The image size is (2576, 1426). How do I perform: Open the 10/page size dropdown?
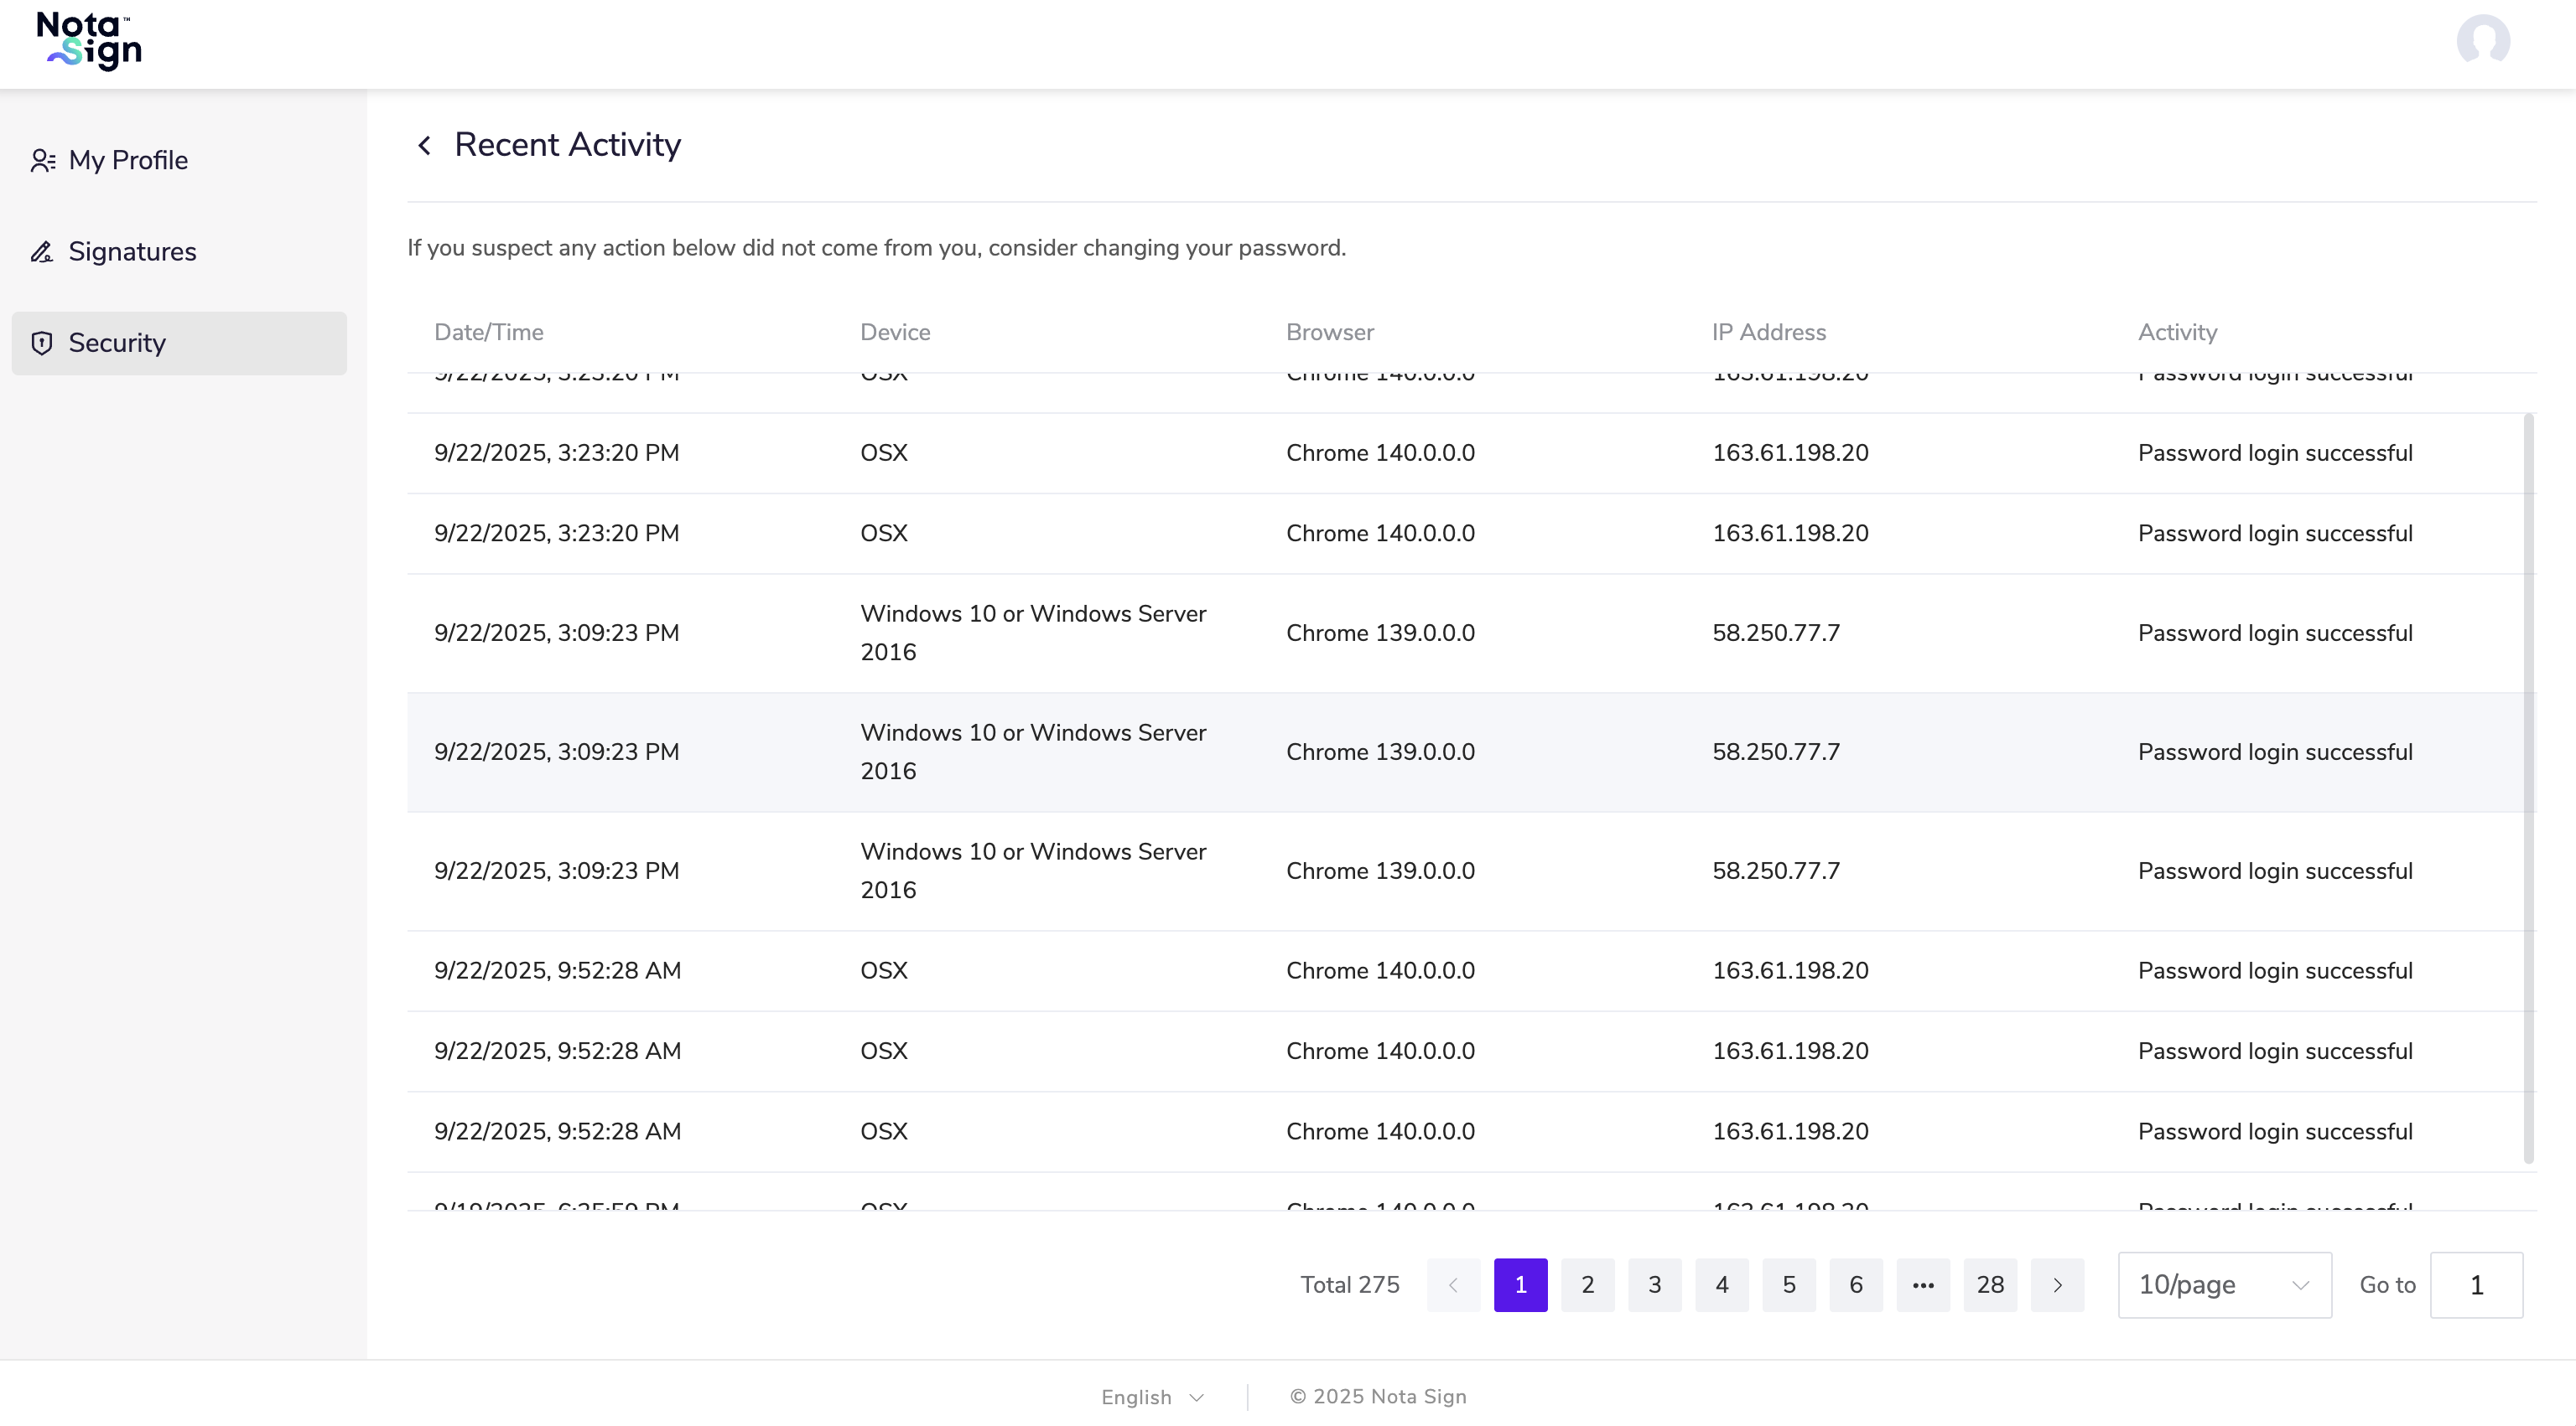(x=2224, y=1285)
